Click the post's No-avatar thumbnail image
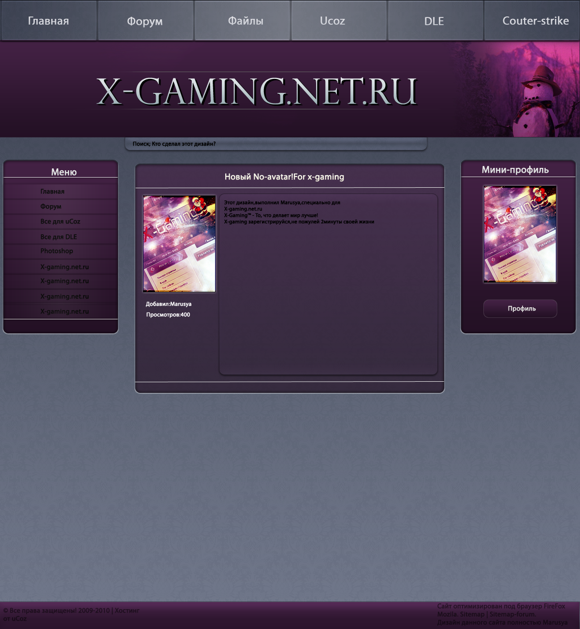This screenshot has width=580, height=629. [179, 244]
